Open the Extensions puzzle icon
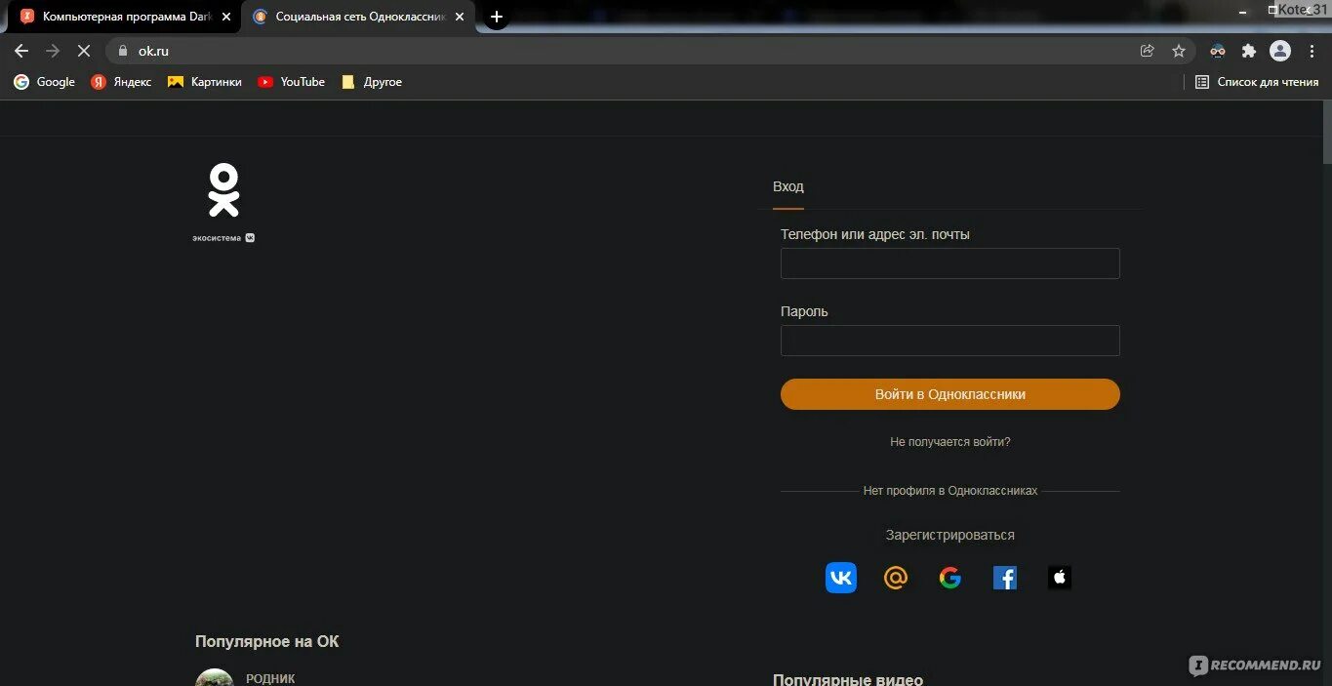The height and width of the screenshot is (686, 1332). (x=1249, y=51)
